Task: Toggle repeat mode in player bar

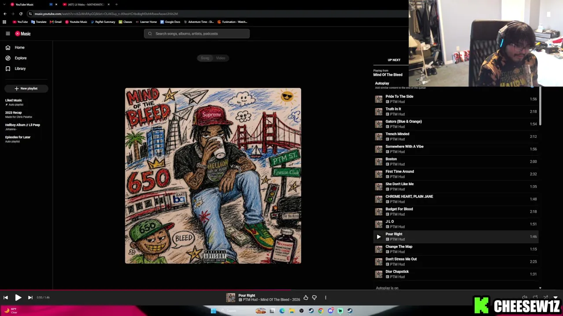Action: tap(535, 298)
